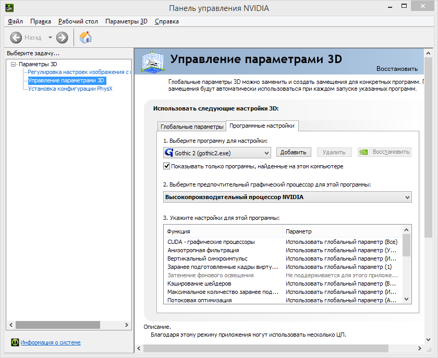Click the Параметр column header
This screenshot has height=358, width=438.
pos(343,231)
